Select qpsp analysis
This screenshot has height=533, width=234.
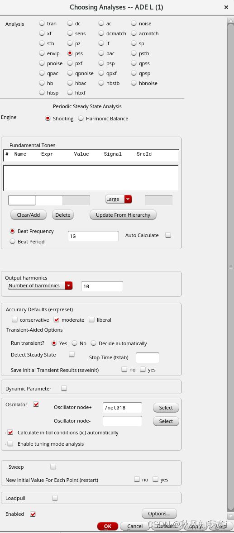(x=134, y=73)
